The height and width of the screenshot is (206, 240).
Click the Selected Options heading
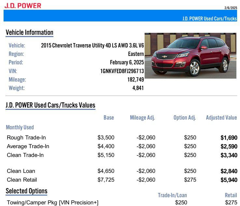[26, 191]
